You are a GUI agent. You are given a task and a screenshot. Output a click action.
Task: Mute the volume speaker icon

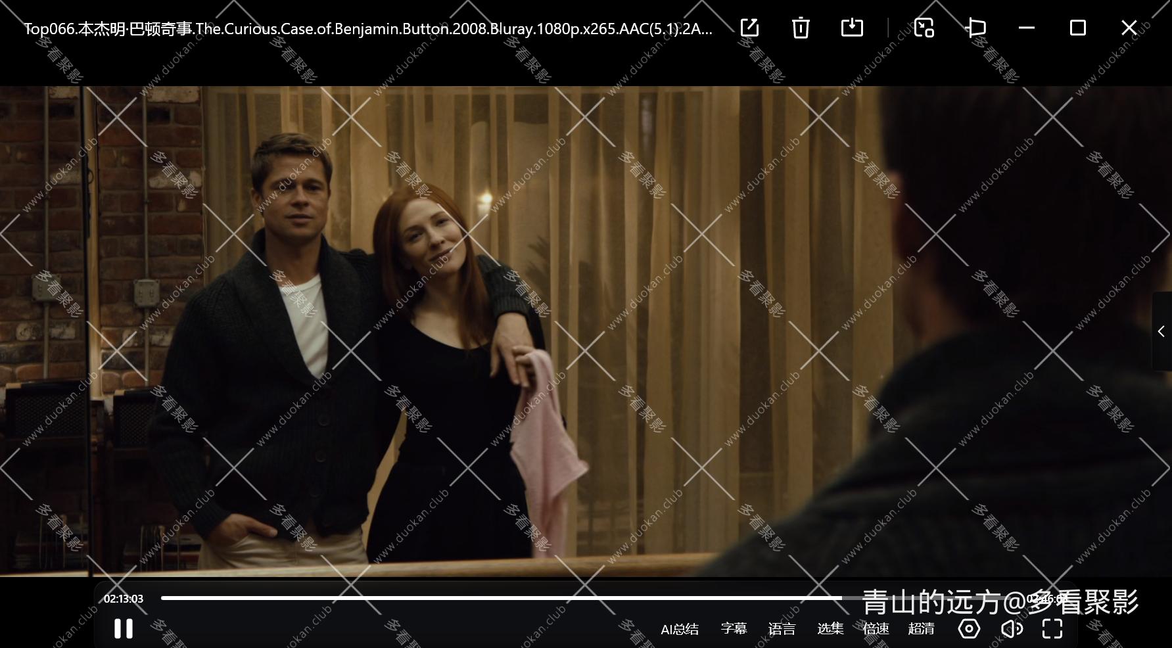point(1011,629)
